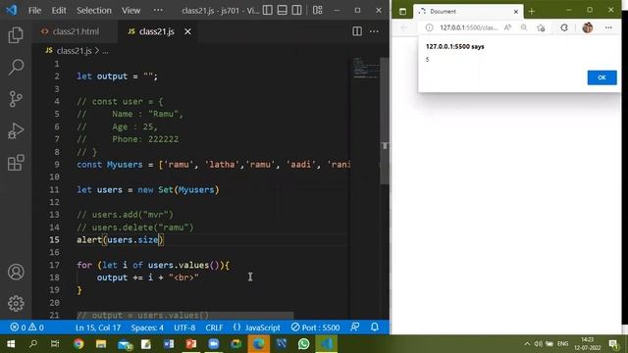This screenshot has height=353, width=628.
Task: Close the Document browser tab
Action: pyautogui.click(x=516, y=12)
